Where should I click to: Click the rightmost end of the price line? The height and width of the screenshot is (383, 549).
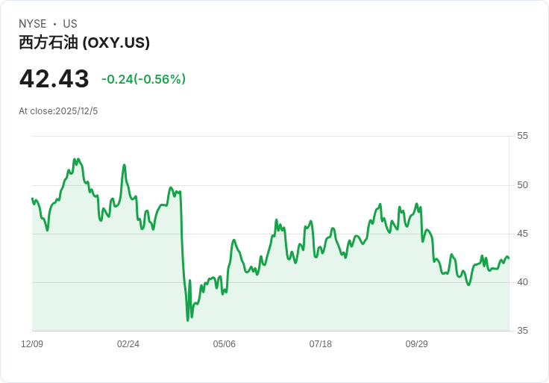(509, 258)
